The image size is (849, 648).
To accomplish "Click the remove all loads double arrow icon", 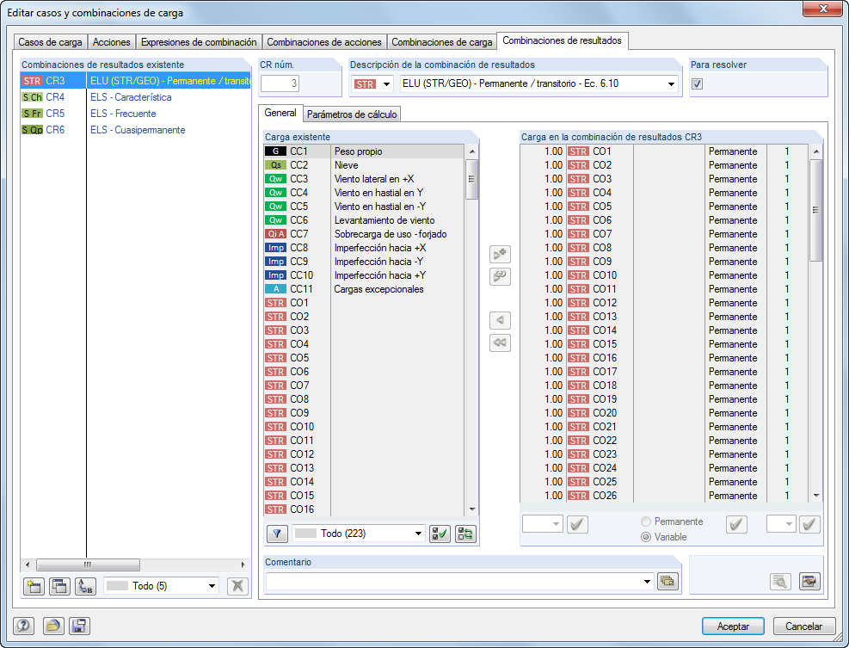I will 500,343.
